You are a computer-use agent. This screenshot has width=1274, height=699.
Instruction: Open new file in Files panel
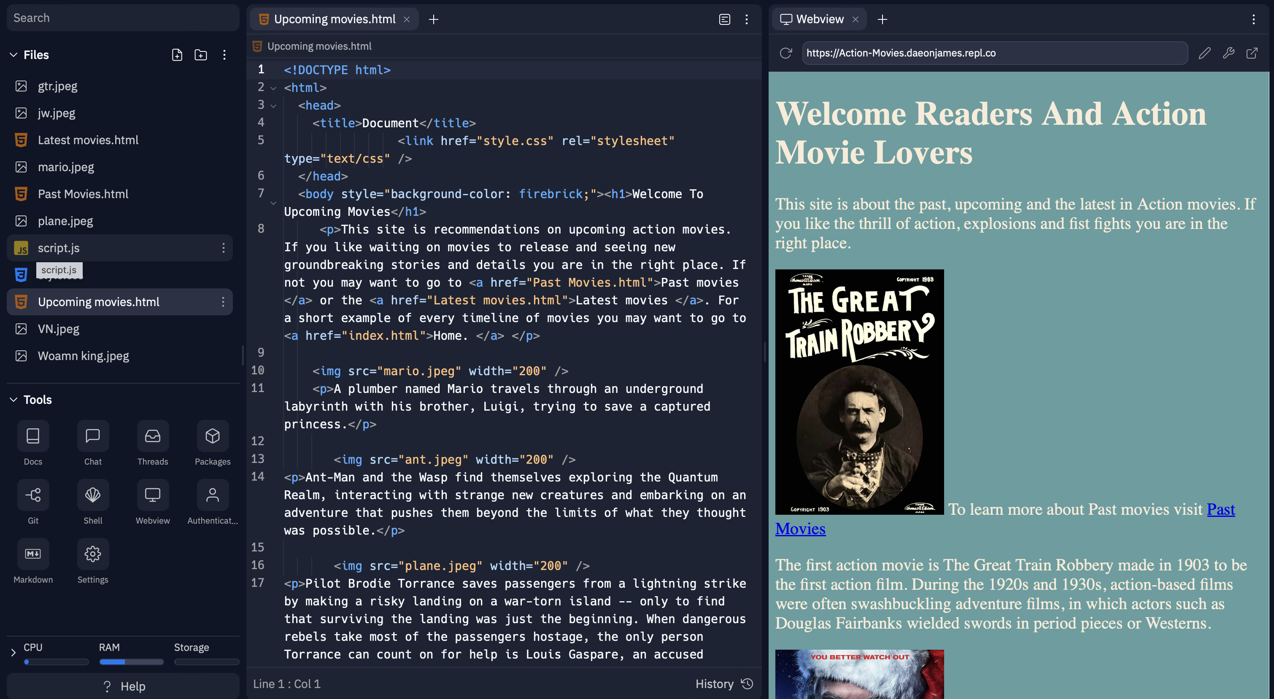pyautogui.click(x=176, y=54)
